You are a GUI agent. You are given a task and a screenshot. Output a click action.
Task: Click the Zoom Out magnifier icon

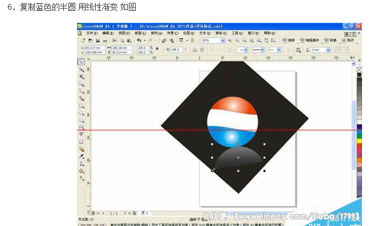[237, 41]
